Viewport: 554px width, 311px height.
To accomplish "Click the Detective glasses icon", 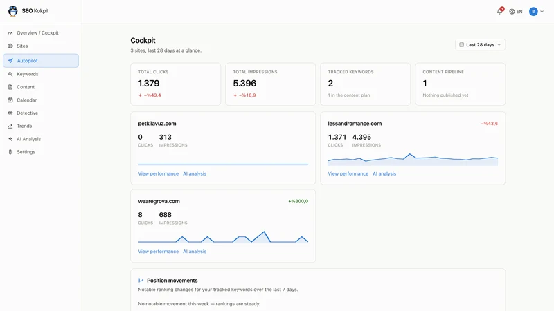I will click(x=10, y=113).
